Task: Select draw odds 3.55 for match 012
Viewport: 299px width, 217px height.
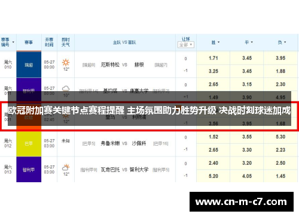Action: [x=247, y=137]
